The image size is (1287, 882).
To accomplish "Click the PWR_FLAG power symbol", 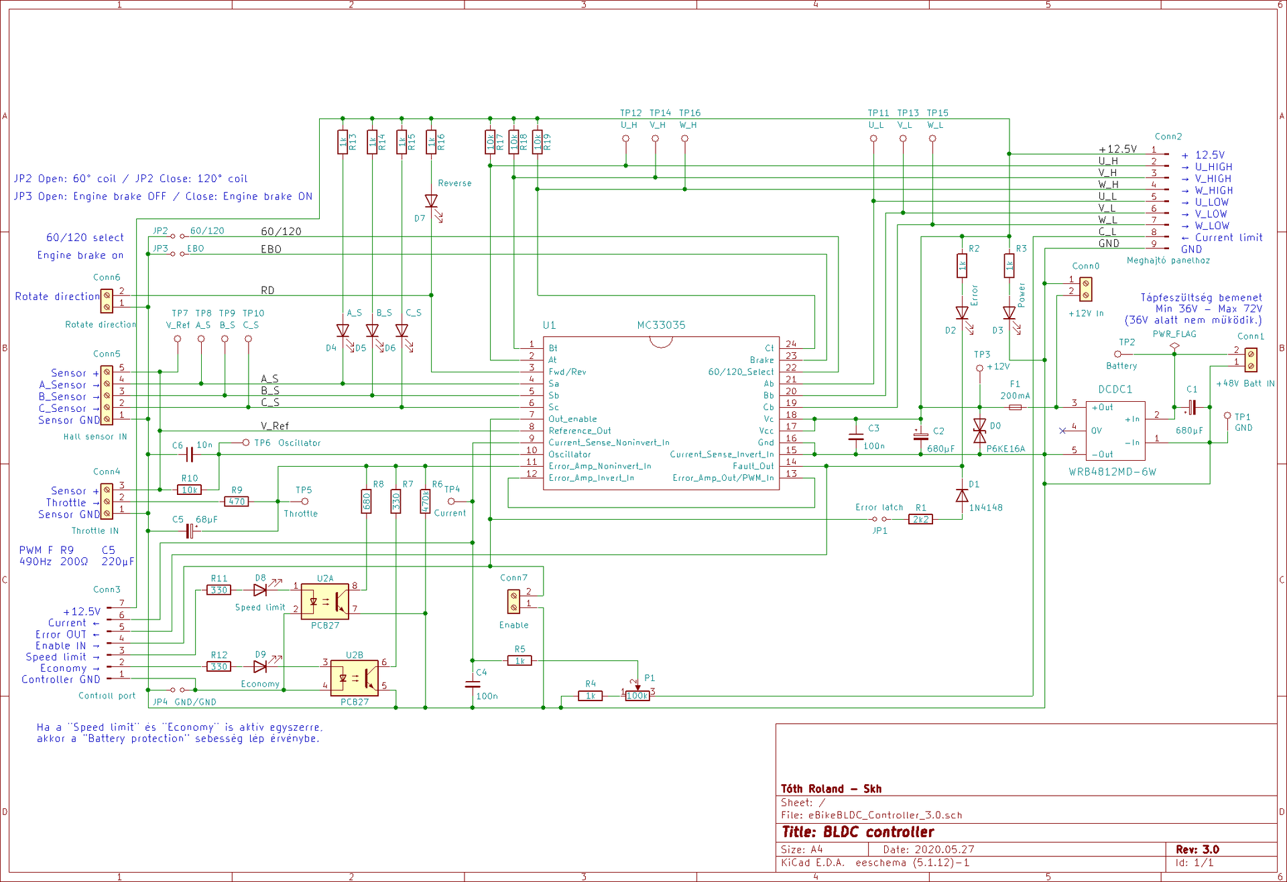I will pos(1174,346).
